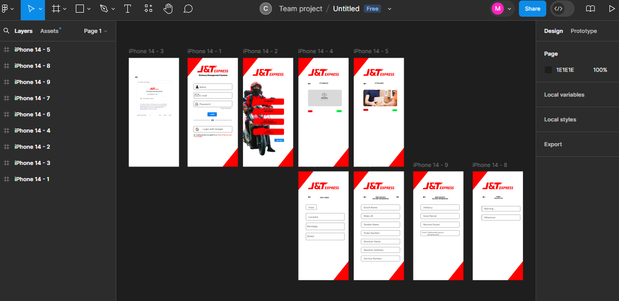This screenshot has width=619, height=301.
Task: Click the Login with Google button on canvas
Action: 213,130
